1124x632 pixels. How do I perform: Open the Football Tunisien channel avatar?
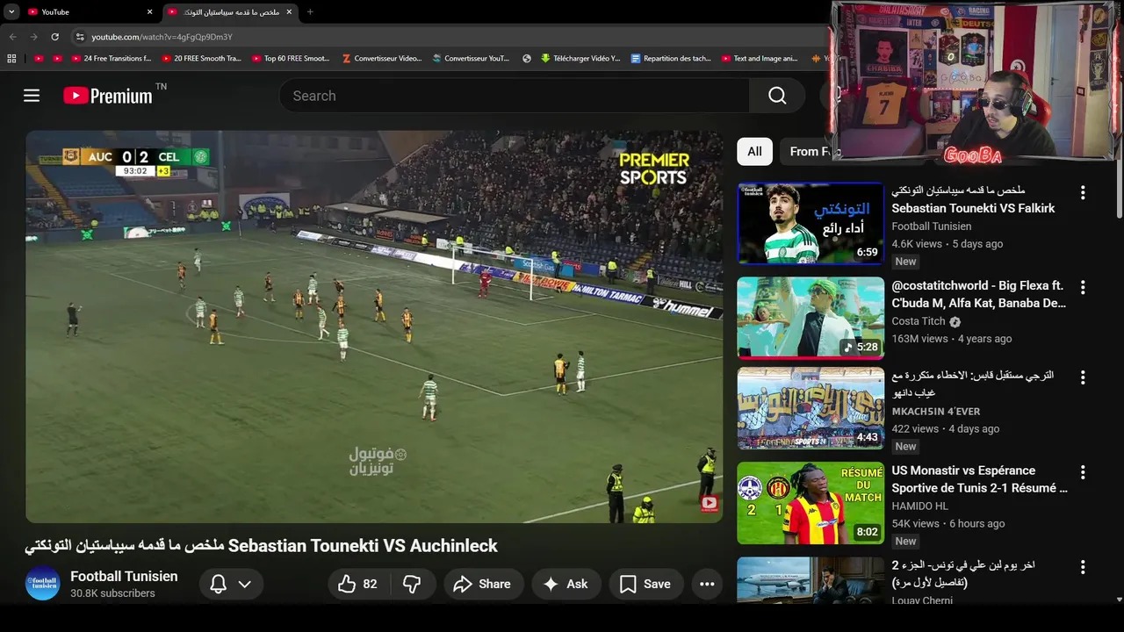tap(42, 584)
